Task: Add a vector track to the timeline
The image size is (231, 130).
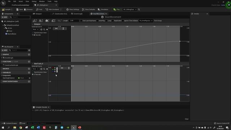Action: click(x=41, y=21)
